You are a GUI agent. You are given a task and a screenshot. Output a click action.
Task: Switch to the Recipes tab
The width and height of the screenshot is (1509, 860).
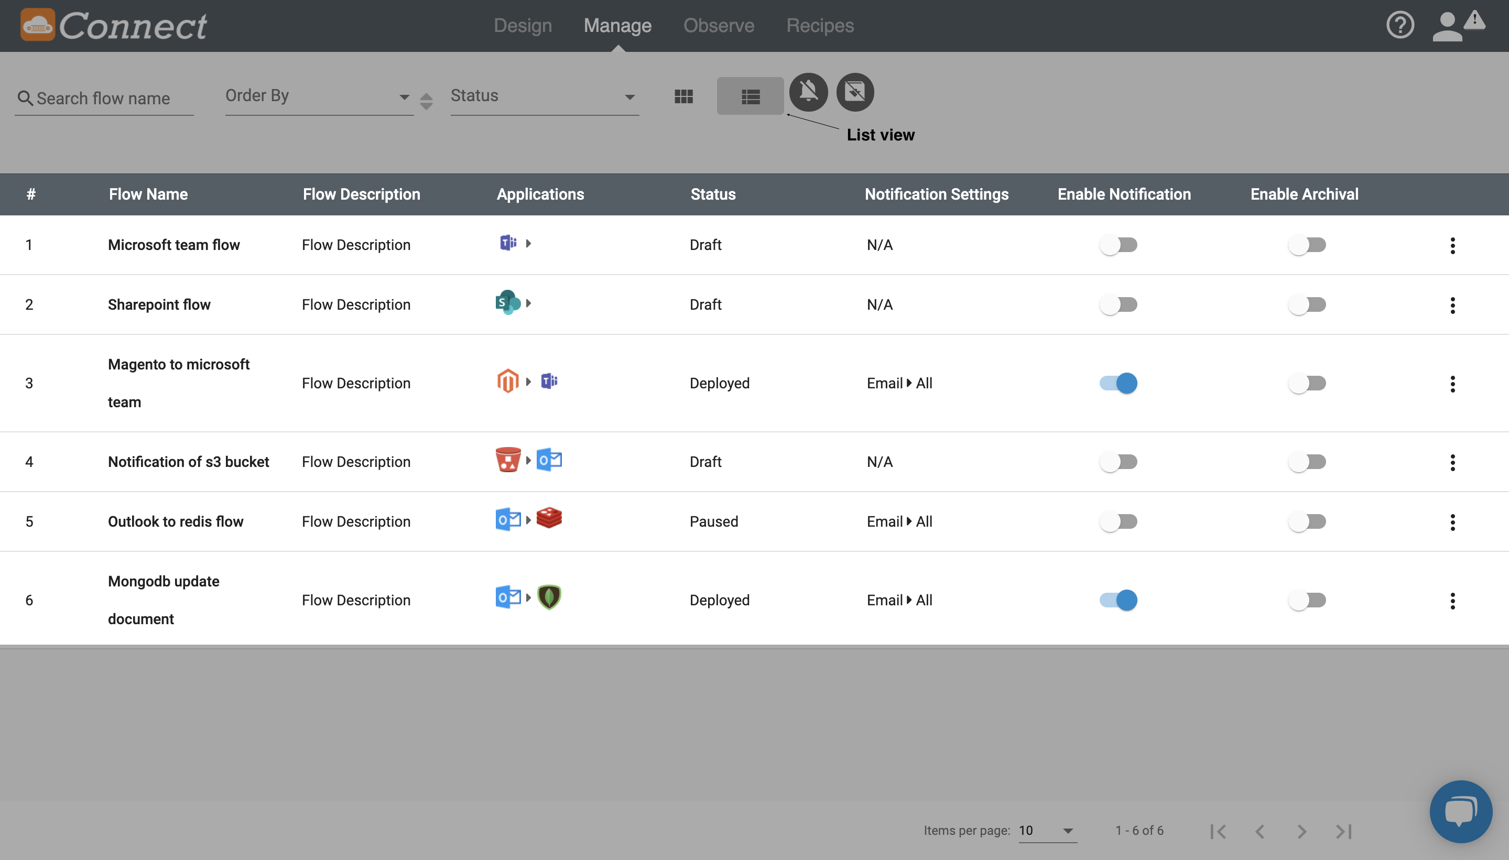coord(820,25)
